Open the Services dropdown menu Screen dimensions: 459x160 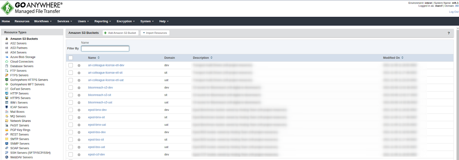tap(65, 21)
